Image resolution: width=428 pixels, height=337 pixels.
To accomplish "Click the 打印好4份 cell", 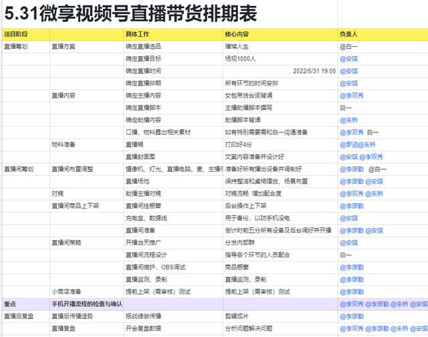I will (x=280, y=144).
